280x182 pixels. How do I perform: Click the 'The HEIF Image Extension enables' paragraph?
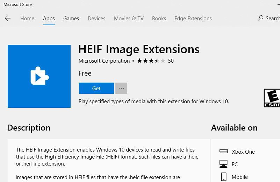(107, 156)
